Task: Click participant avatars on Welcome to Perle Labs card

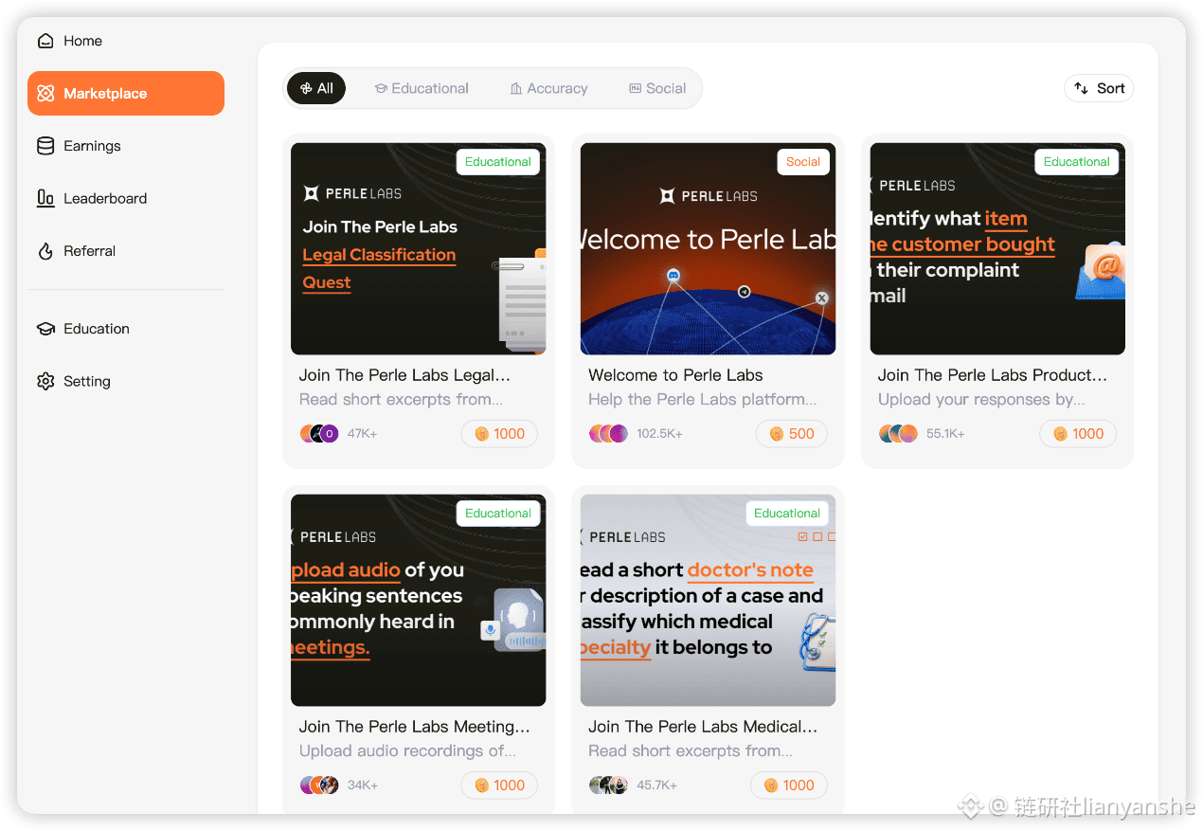Action: coord(608,434)
